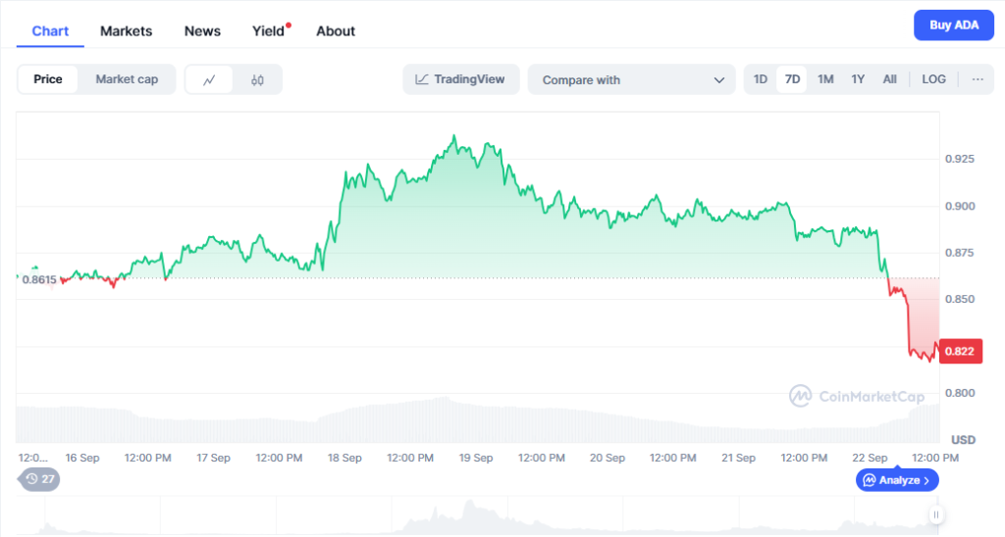This screenshot has width=1005, height=537.
Task: Select the 1Y time range
Action: pyautogui.click(x=858, y=79)
